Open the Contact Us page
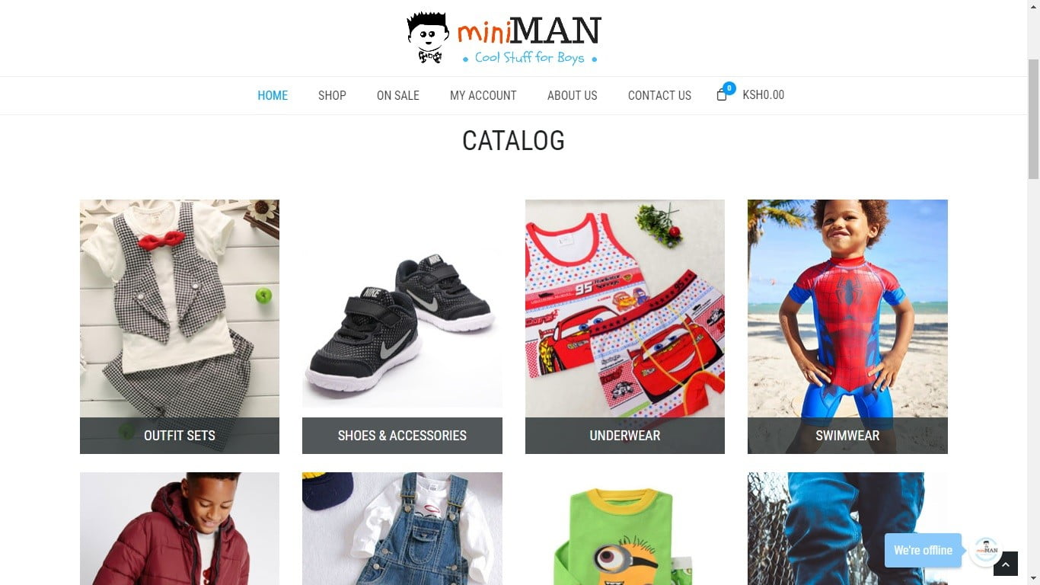The image size is (1040, 585). (x=659, y=95)
